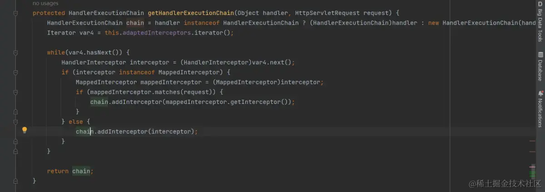Collapse the while(var4.hasNext()) block fold marker
The height and width of the screenshot is (192, 545).
15,53
